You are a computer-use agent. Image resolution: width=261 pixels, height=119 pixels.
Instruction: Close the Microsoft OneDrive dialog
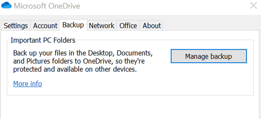point(253,5)
